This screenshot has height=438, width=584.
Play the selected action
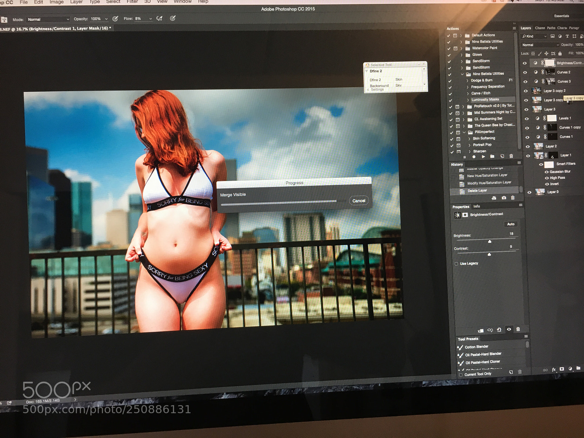click(x=483, y=157)
